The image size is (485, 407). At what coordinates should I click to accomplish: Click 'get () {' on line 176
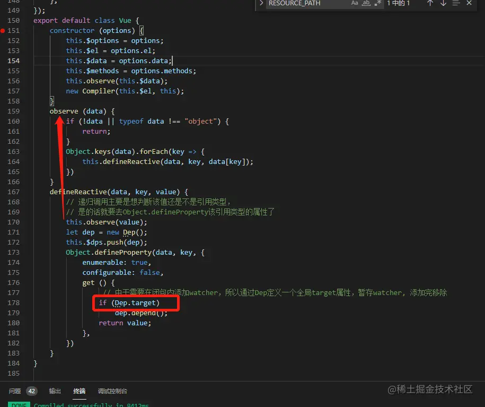99,282
